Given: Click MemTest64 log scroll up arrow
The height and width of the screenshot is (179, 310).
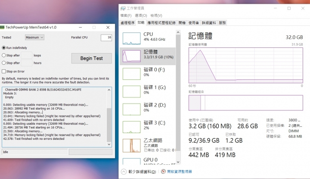Looking at the screenshot, I should (109, 90).
